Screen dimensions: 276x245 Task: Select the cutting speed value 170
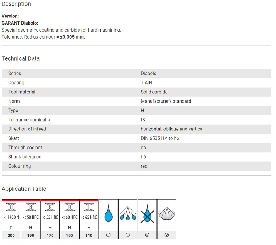point(50,236)
